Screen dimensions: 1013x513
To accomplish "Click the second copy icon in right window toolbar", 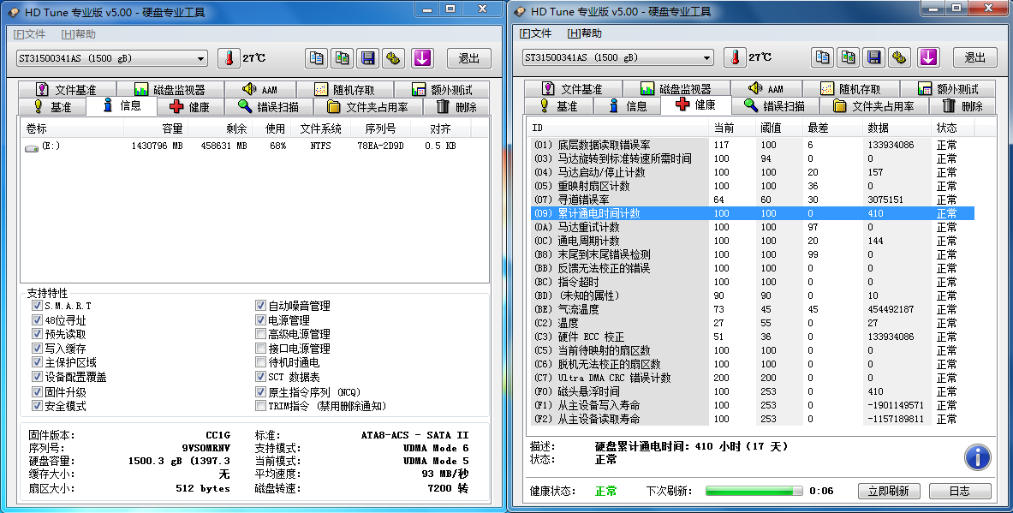I will coord(848,57).
